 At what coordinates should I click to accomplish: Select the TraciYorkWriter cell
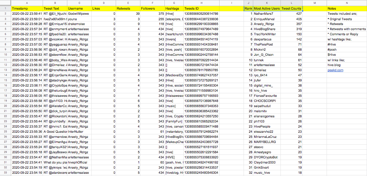coord(267,34)
